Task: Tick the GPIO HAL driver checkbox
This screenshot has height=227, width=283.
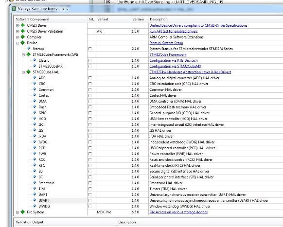Action: pyautogui.click(x=90, y=113)
